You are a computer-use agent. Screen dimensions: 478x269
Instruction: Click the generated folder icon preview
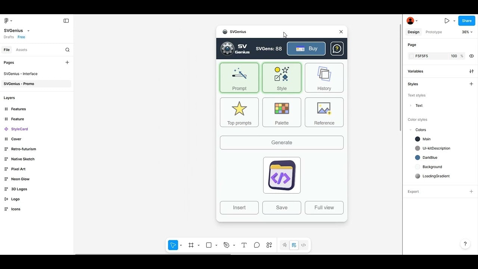(x=282, y=175)
